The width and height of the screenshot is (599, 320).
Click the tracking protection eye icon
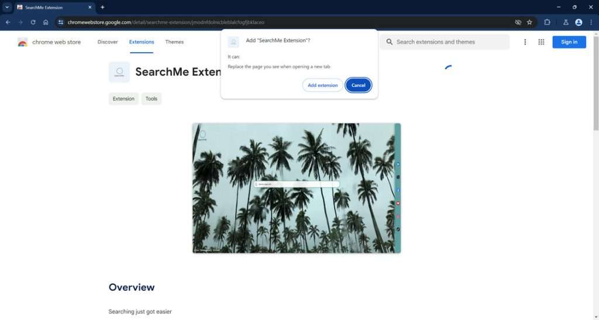[x=518, y=23]
